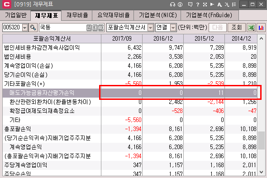Click the 6,432 value in 2017/09 column
The width and height of the screenshot is (267, 178).
(134, 47)
